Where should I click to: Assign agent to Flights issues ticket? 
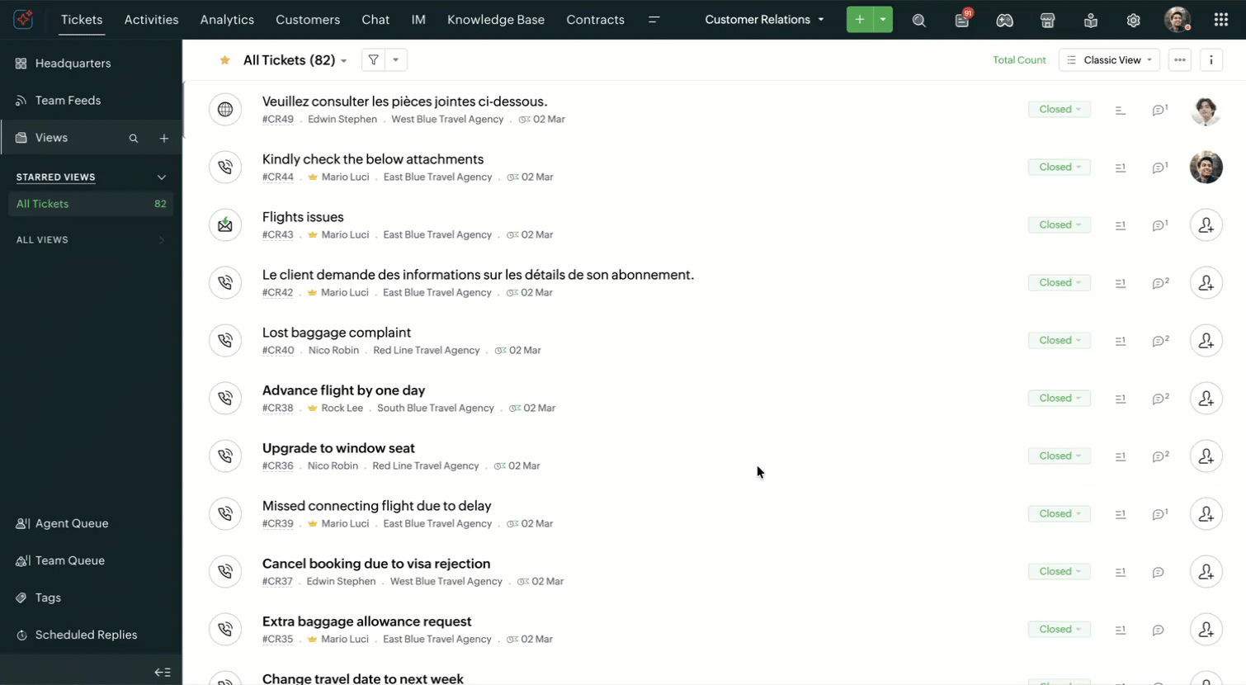click(x=1206, y=225)
